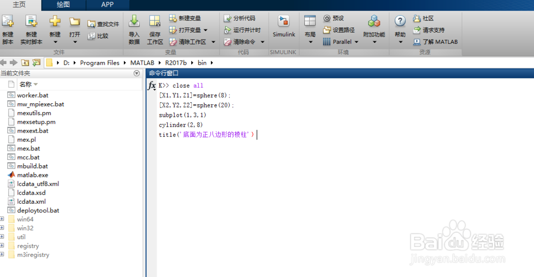This screenshot has width=534, height=277.
Task: Click the Import Data (导入数据) icon
Action: point(134,21)
